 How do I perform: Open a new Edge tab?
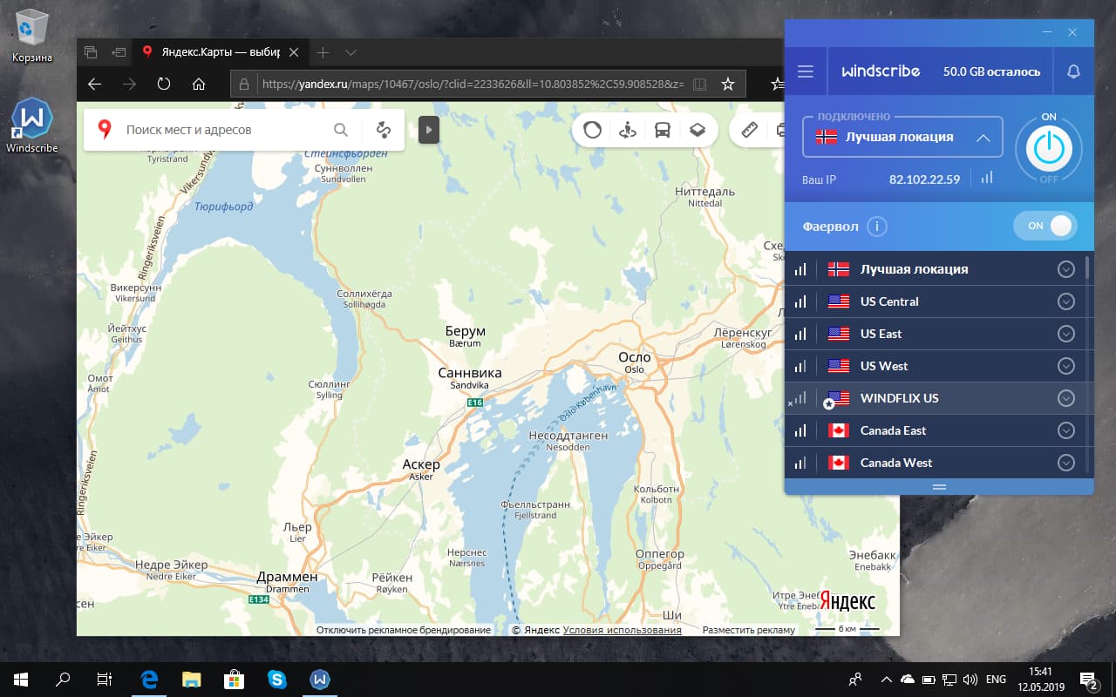tap(323, 52)
